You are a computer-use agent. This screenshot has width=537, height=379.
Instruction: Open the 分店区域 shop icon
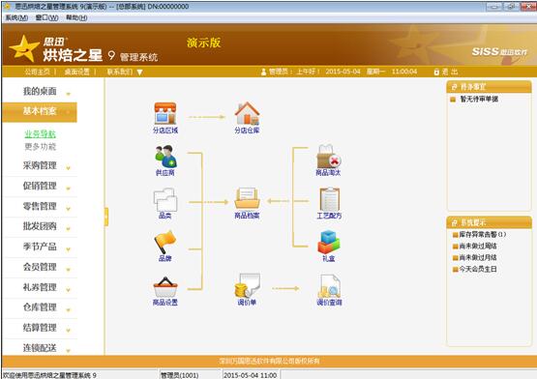click(x=165, y=113)
